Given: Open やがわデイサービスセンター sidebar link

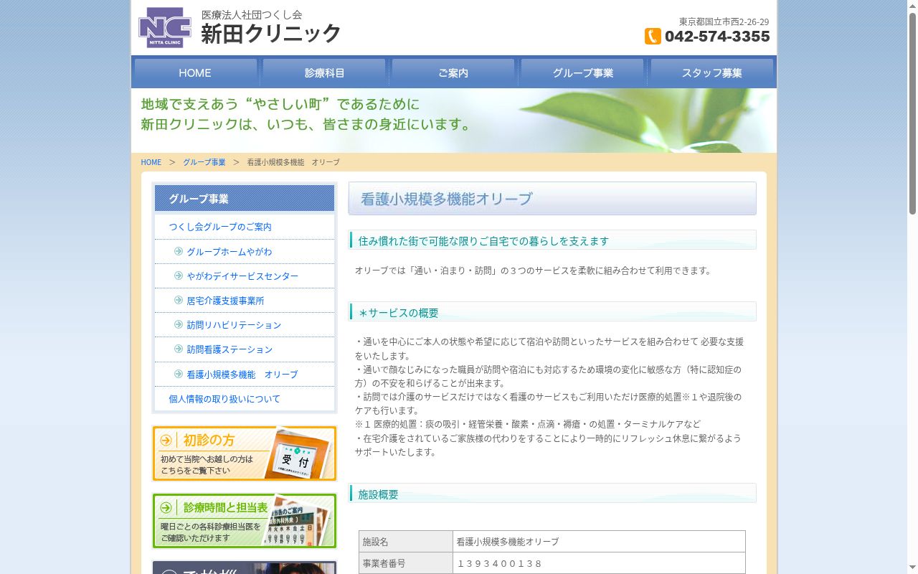Looking at the screenshot, I should [242, 276].
